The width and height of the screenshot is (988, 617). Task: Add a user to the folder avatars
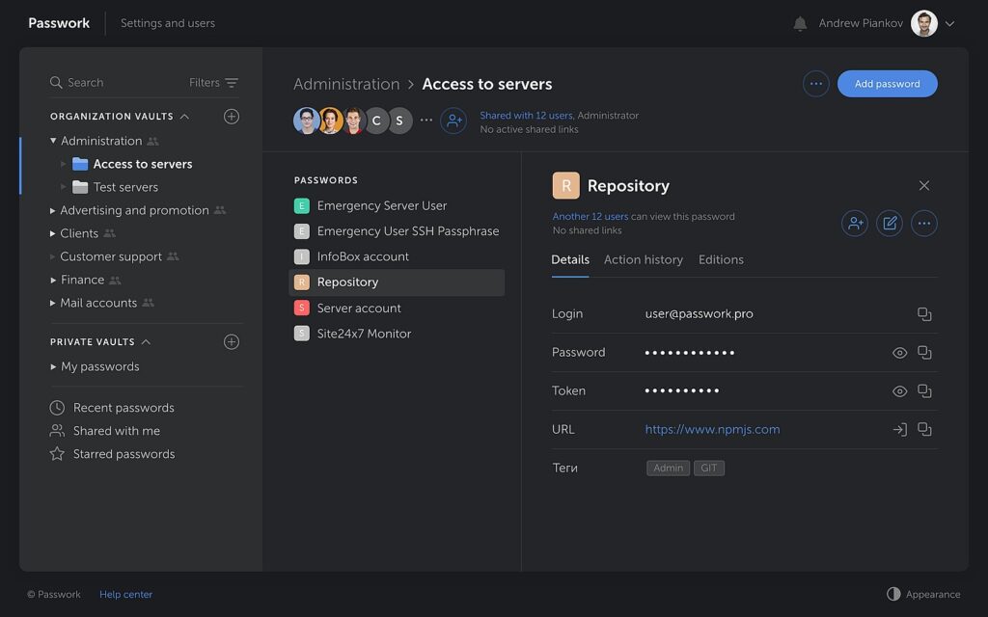pos(453,121)
